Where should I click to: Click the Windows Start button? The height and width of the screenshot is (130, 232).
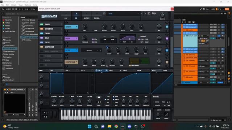pyautogui.click(x=90, y=126)
